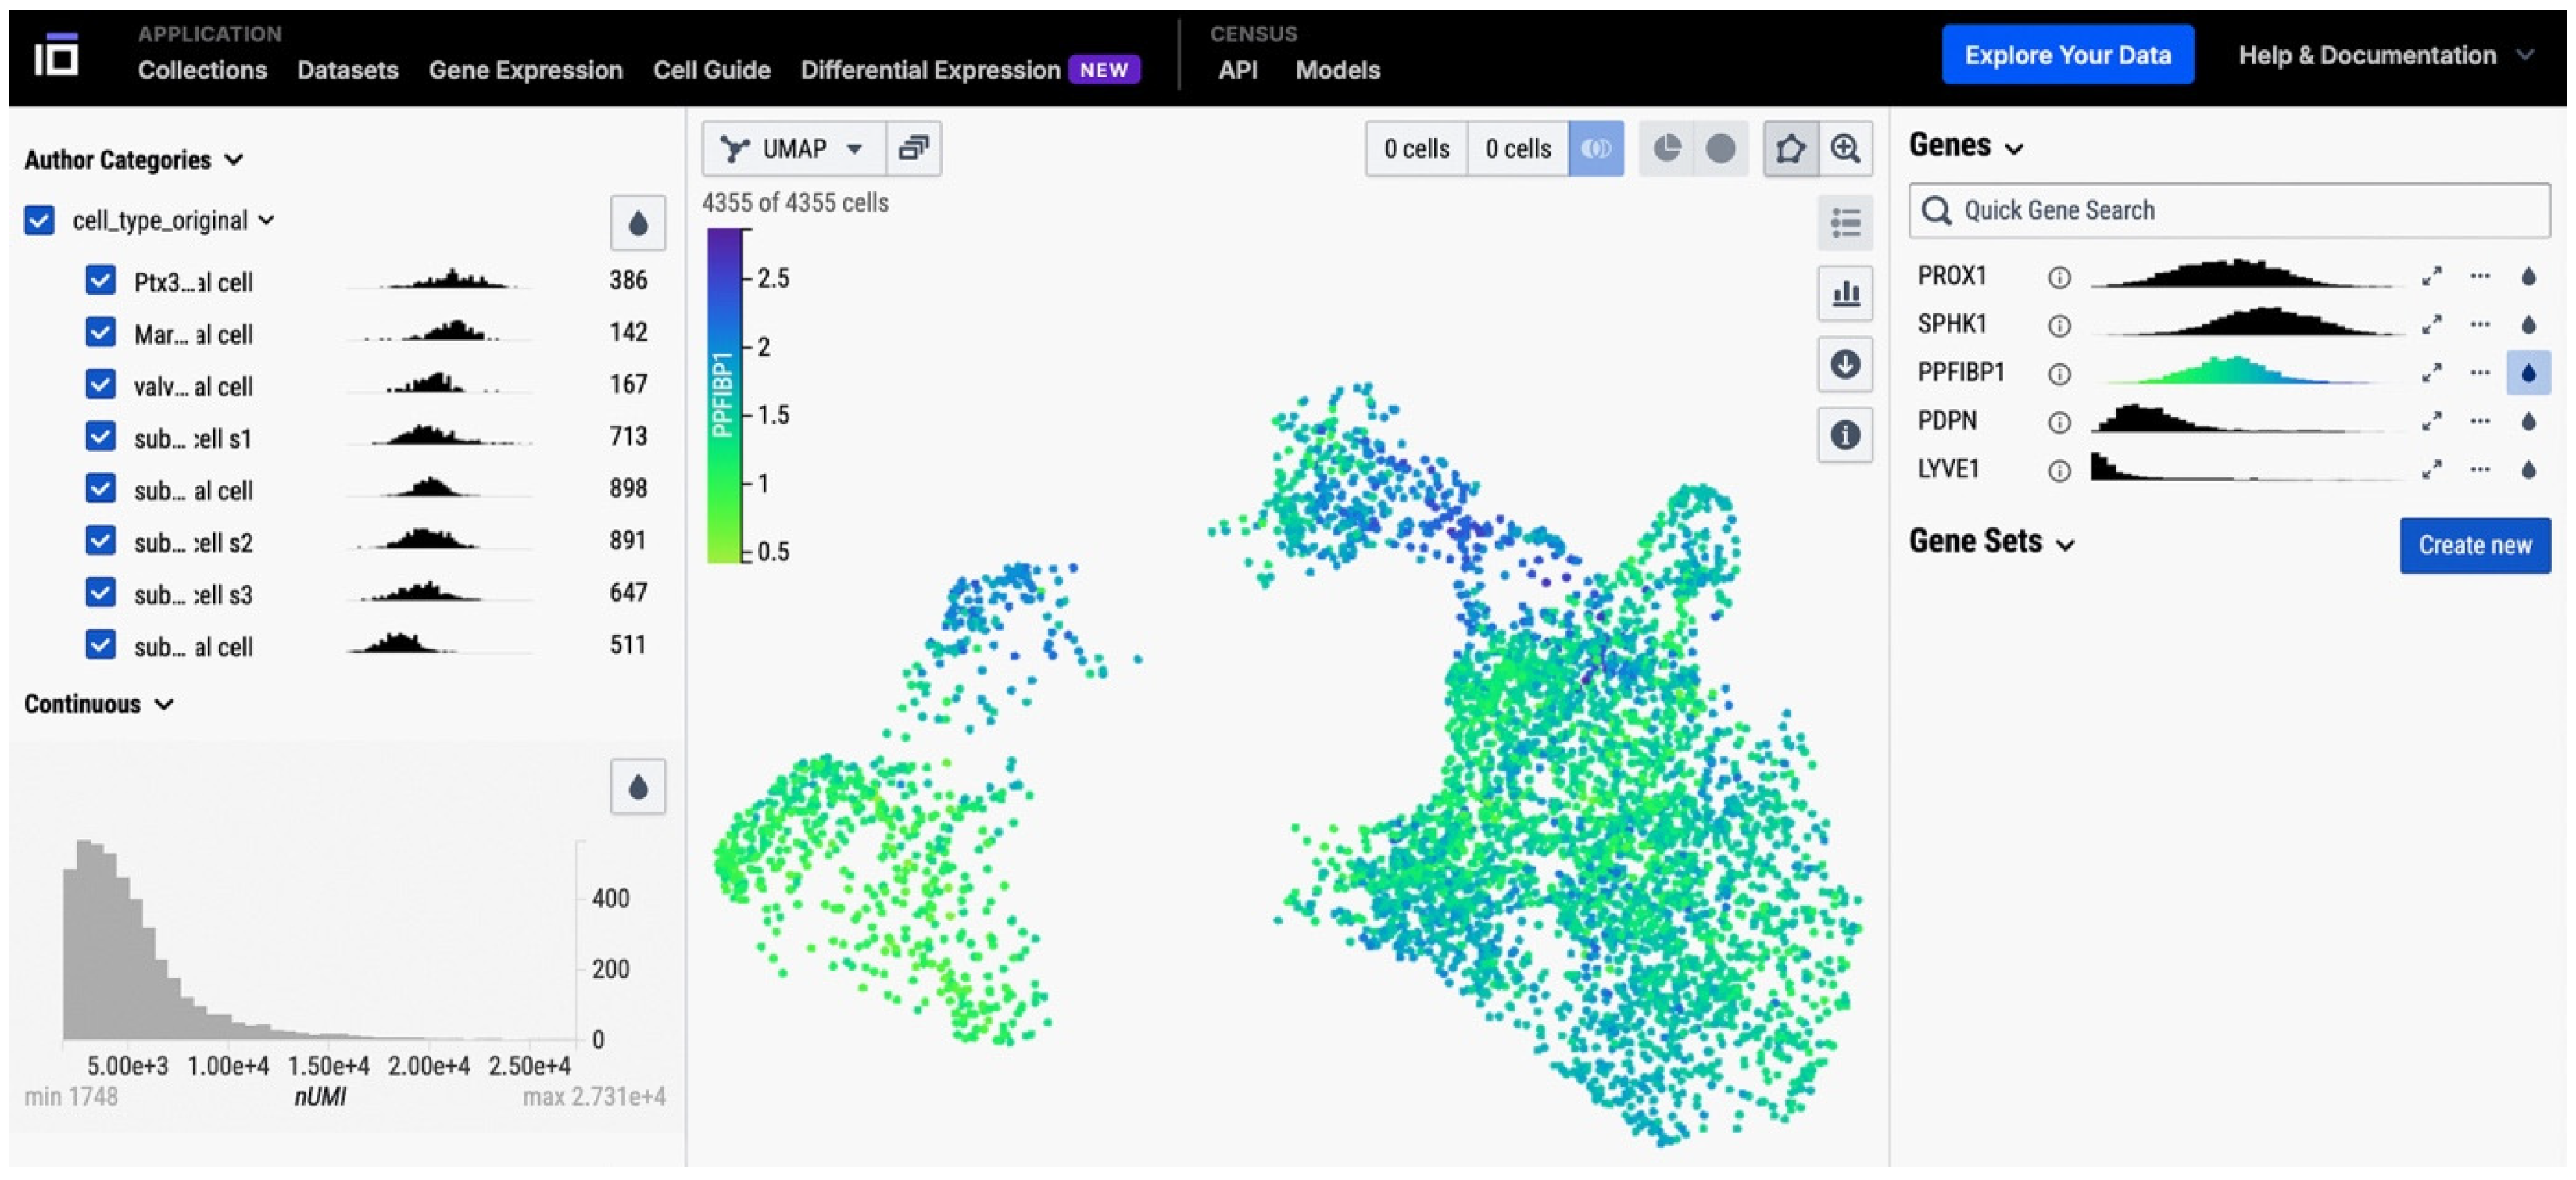Focus the Quick Gene Search field
Image resolution: width=2576 pixels, height=1180 pixels.
pyautogui.click(x=2229, y=211)
